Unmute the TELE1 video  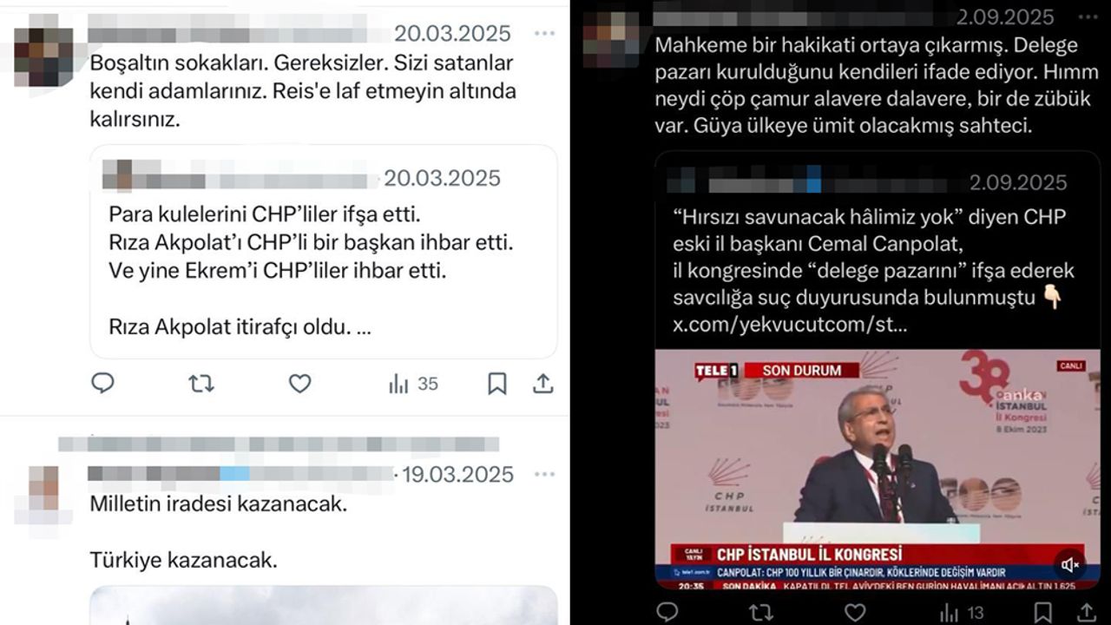point(1070,565)
